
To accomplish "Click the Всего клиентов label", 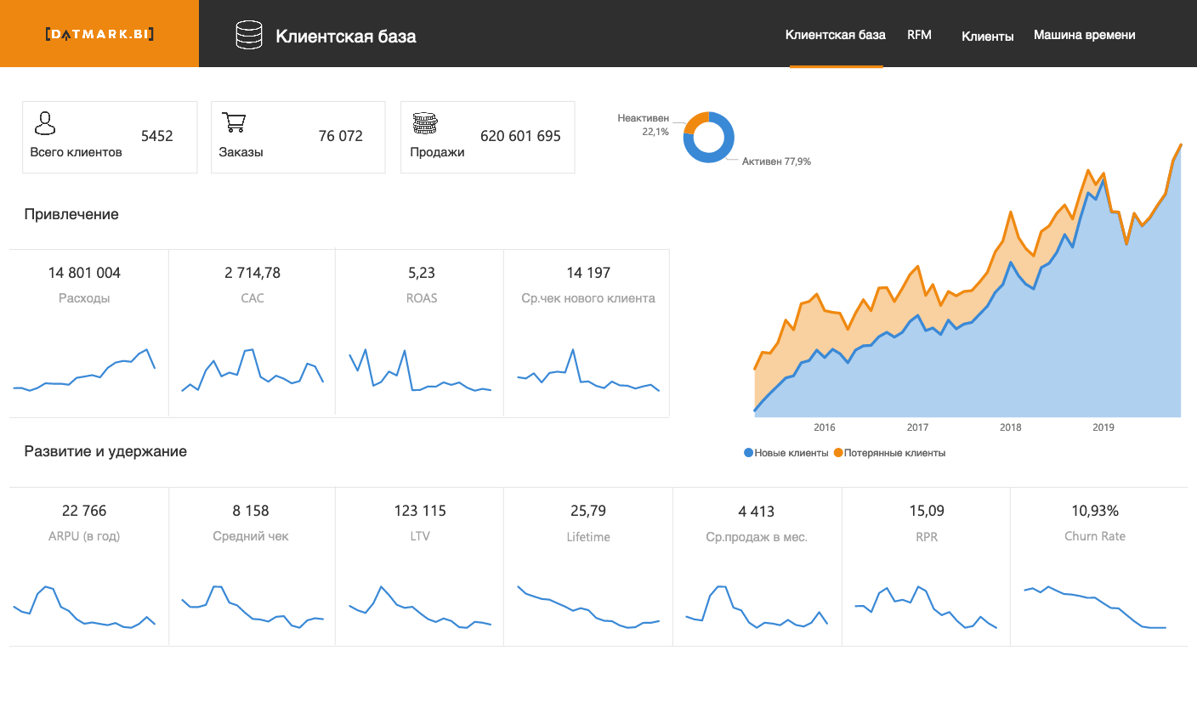I will (x=76, y=152).
